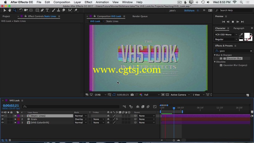Enable motion blur for timeline layers
The width and height of the screenshot is (254, 143).
[148, 107]
